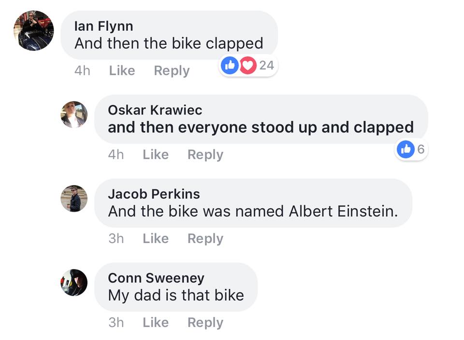Open the 24 reactions count on Ian Flynn's comment

point(267,65)
